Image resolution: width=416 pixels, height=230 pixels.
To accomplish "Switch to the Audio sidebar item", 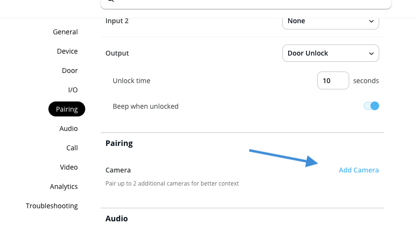I will (69, 129).
